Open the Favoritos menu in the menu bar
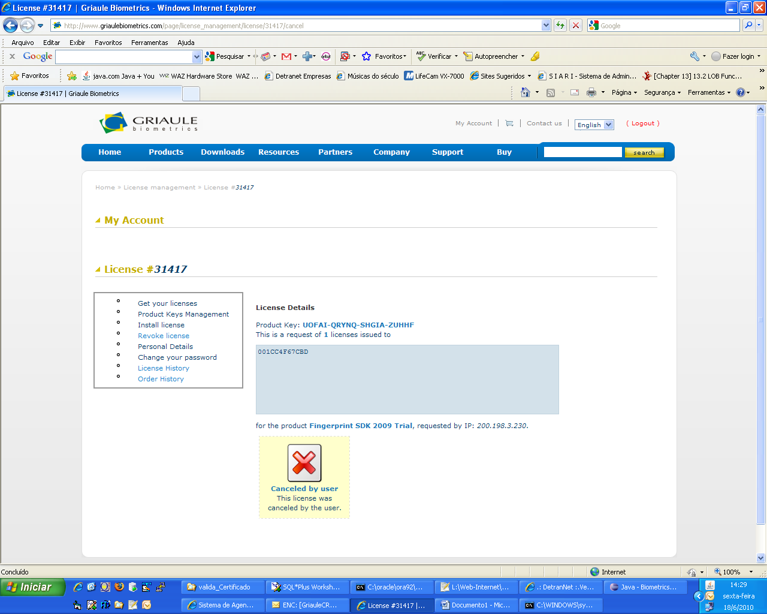Screen dimensions: 767x614 click(108, 43)
